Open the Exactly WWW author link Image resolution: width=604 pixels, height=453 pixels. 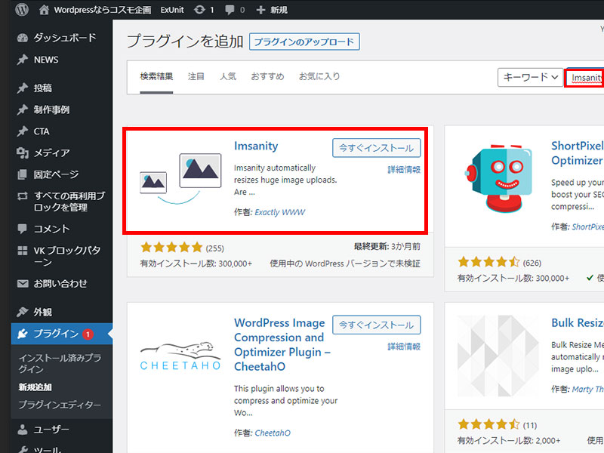point(280,212)
